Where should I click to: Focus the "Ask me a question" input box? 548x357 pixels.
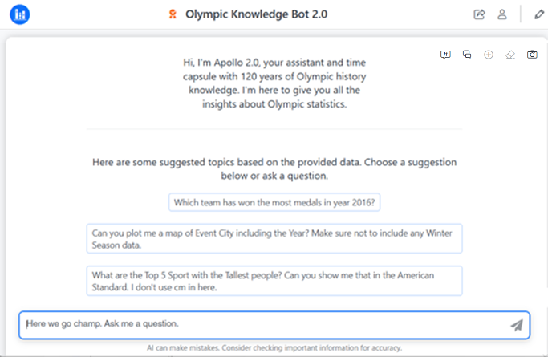point(257,324)
